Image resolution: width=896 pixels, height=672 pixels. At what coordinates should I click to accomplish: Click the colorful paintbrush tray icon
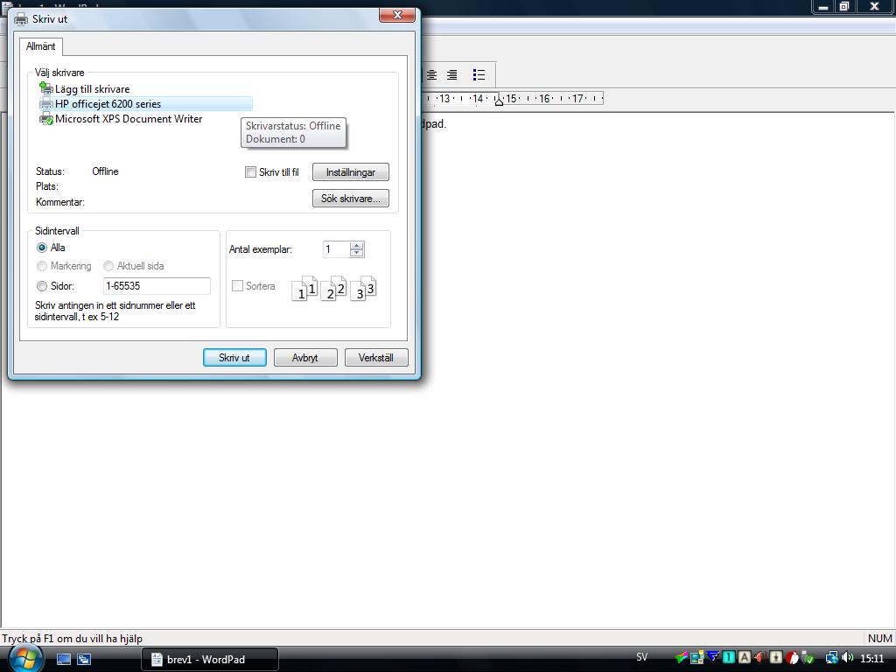[681, 658]
